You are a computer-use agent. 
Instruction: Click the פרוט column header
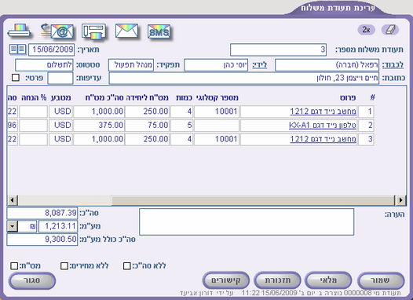click(347, 98)
